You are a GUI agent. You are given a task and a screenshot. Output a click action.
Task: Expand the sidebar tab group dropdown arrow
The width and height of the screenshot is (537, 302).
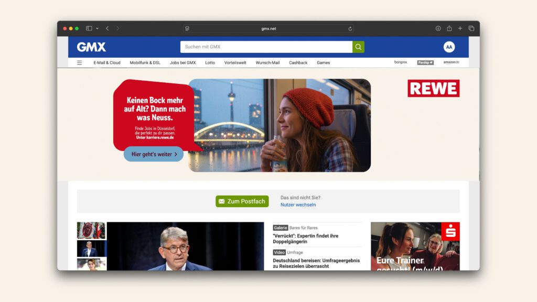point(97,28)
